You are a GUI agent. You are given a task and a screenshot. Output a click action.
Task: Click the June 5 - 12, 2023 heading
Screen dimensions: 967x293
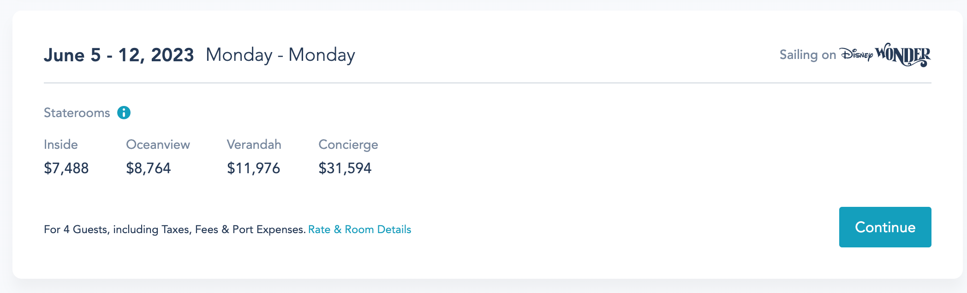pos(119,55)
